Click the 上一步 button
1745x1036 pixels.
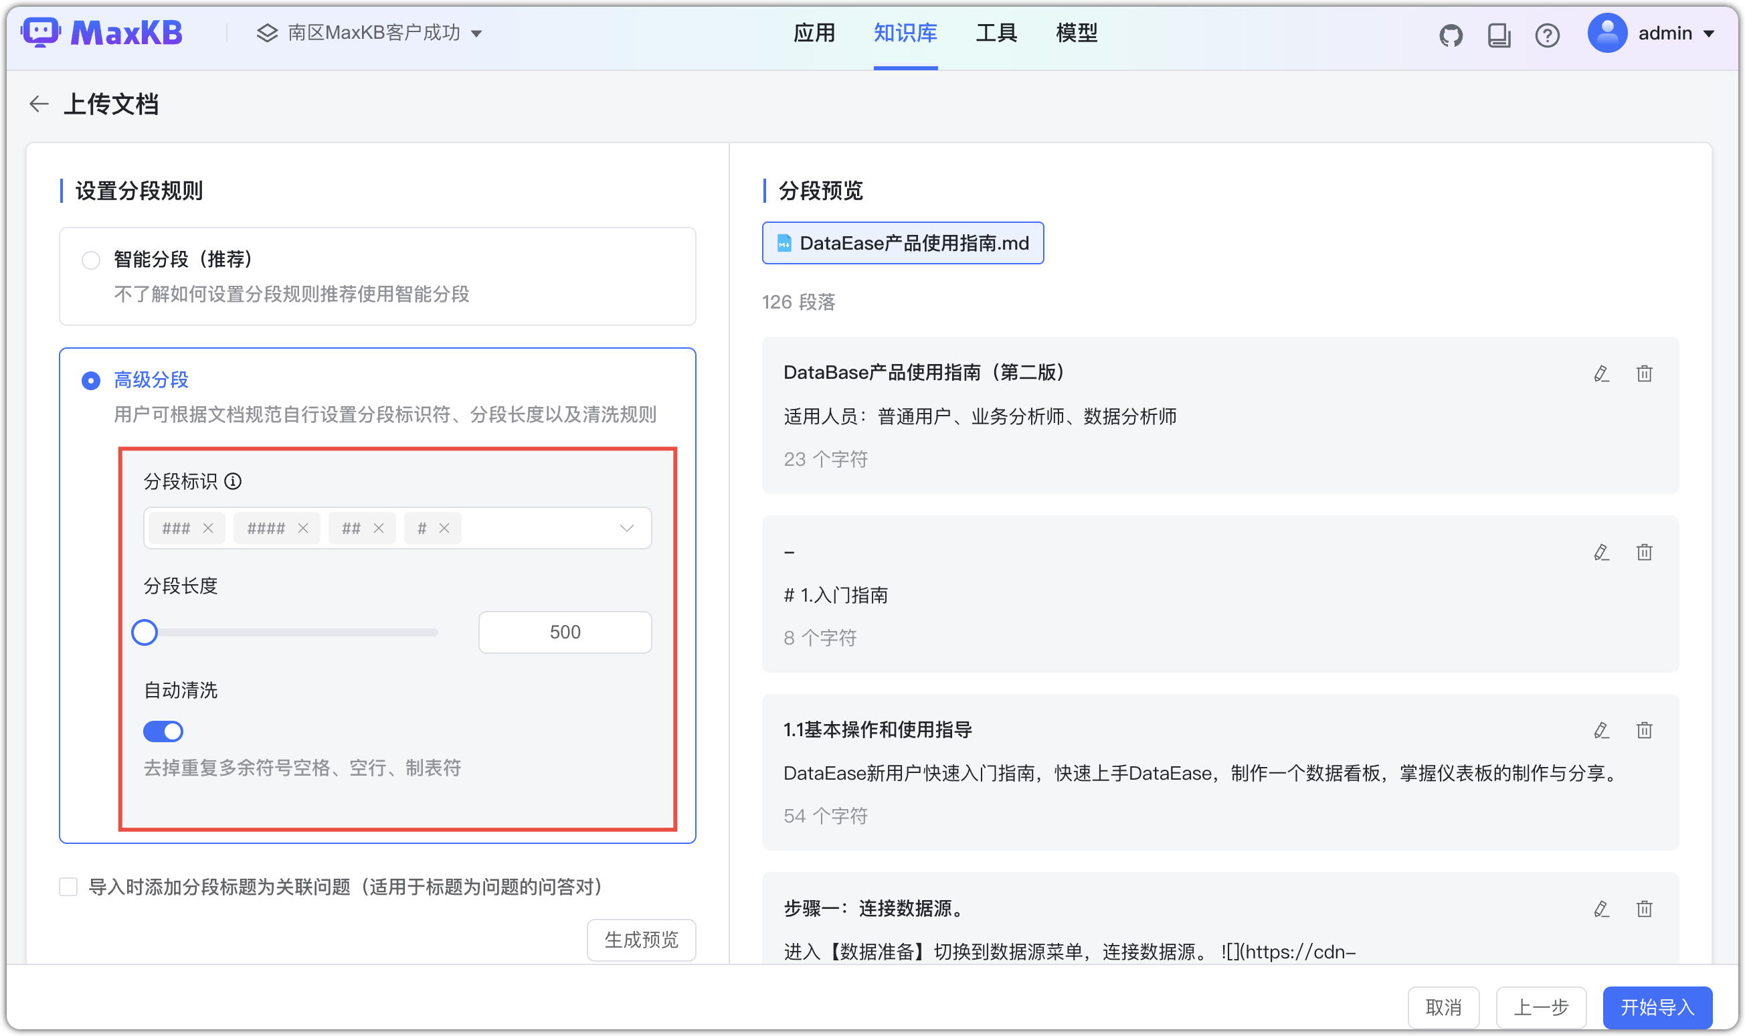(1540, 1007)
